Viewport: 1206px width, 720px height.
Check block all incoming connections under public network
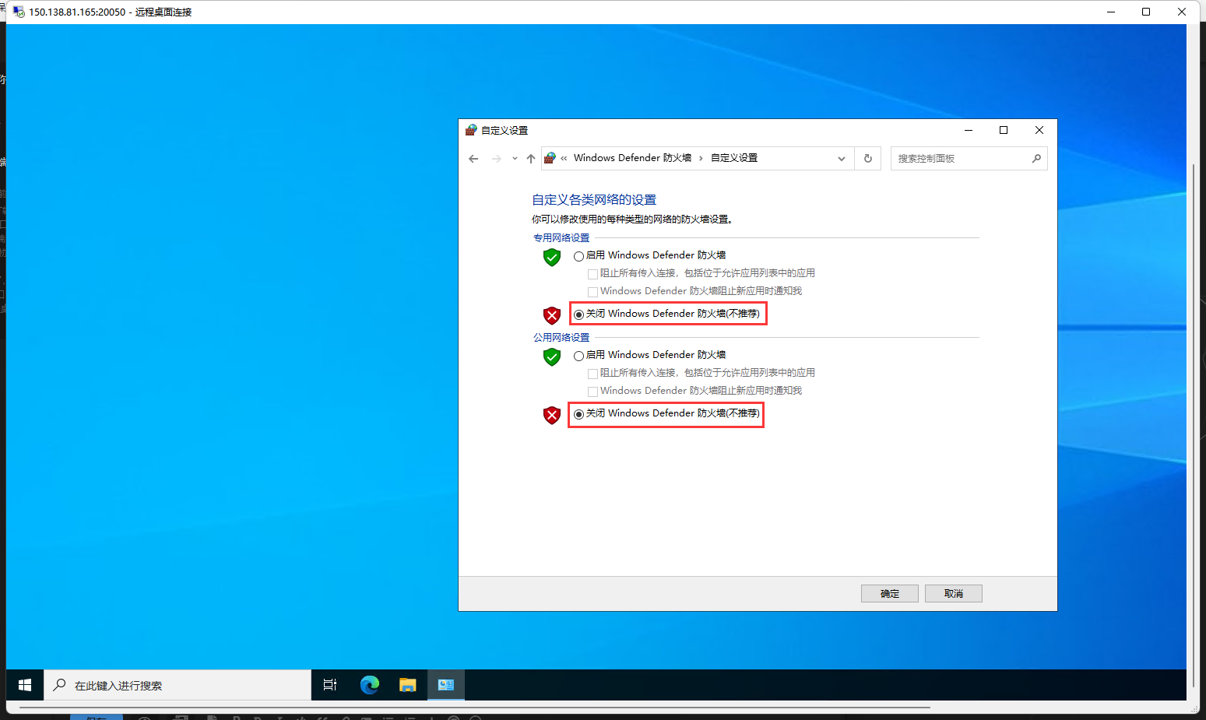pyautogui.click(x=592, y=374)
